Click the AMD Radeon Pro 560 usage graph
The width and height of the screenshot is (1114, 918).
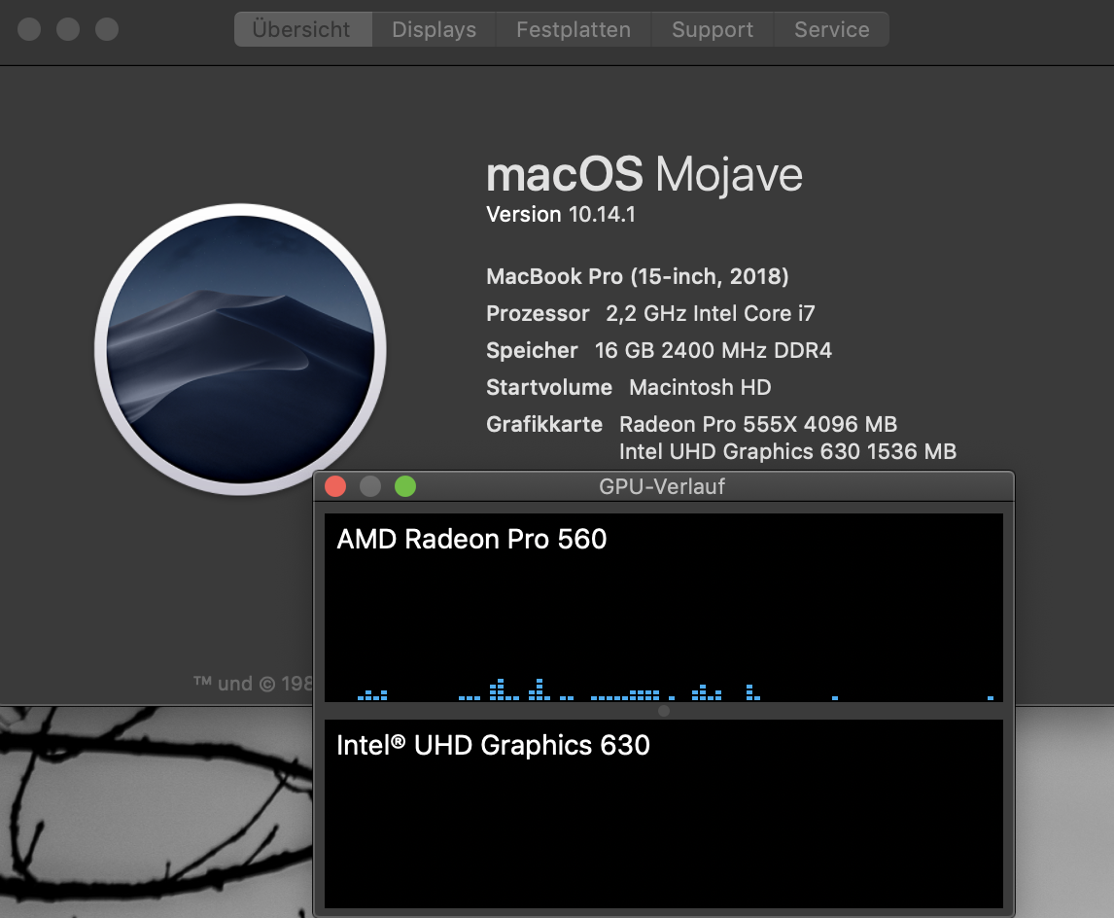(664, 608)
